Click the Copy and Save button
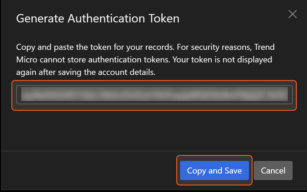The height and width of the screenshot is (192, 307). (214, 171)
